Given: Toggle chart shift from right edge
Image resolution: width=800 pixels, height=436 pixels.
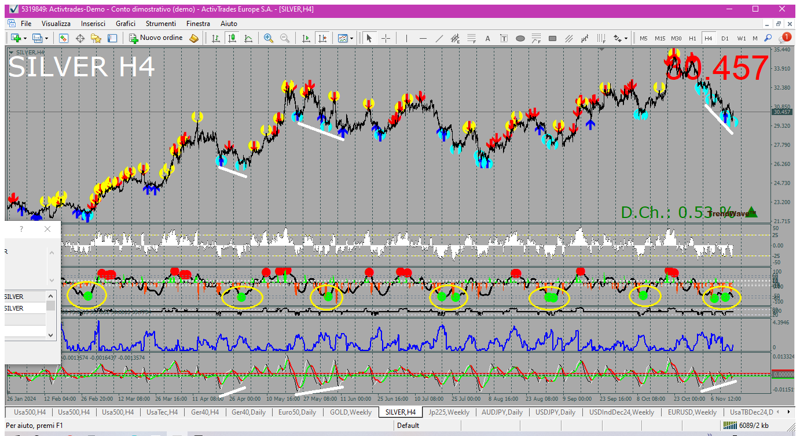Looking at the screenshot, I should point(322,38).
